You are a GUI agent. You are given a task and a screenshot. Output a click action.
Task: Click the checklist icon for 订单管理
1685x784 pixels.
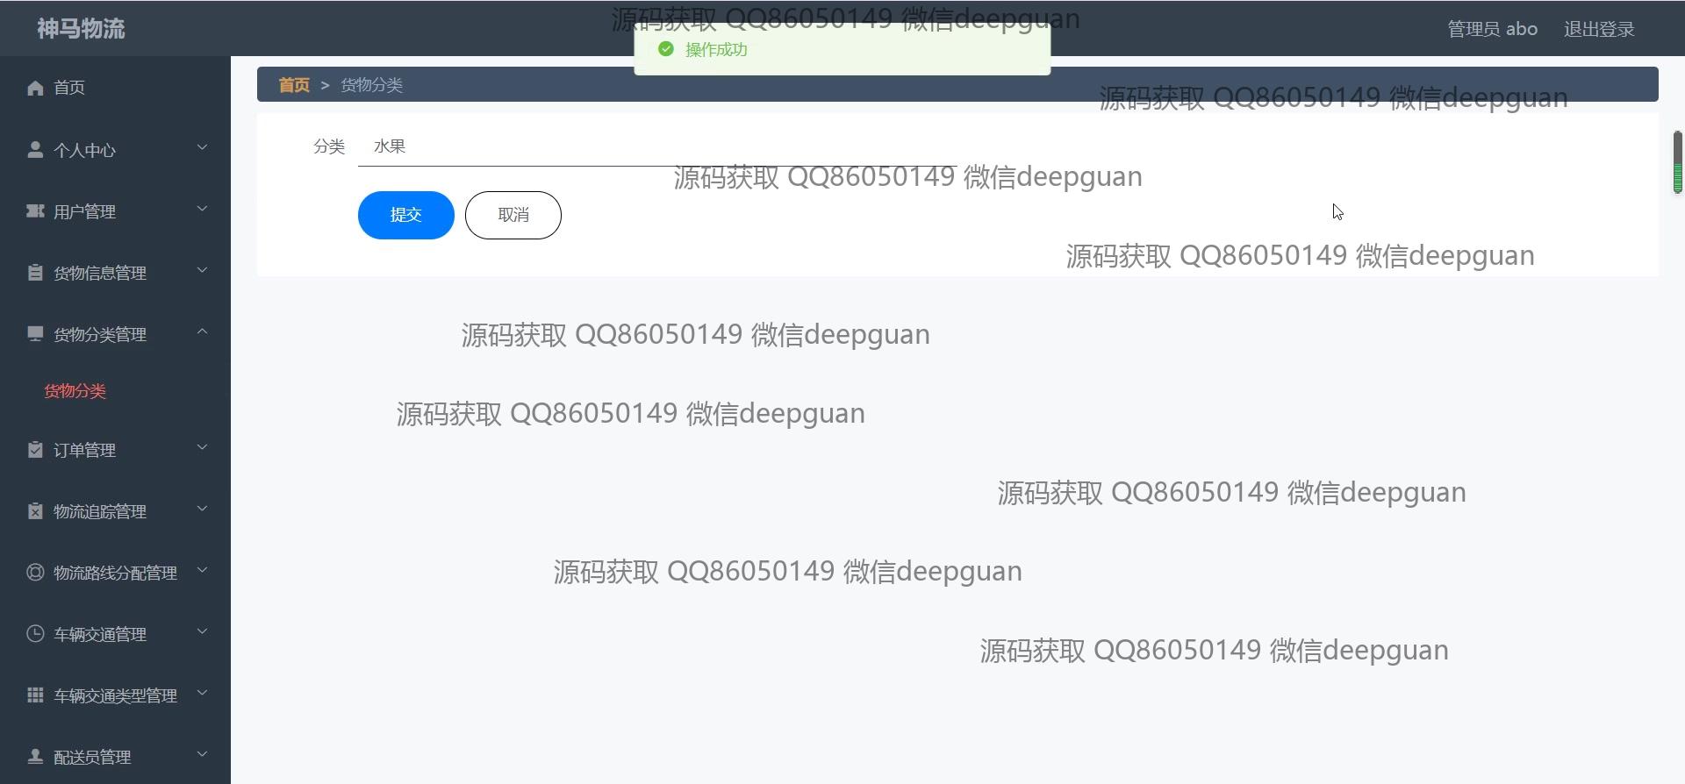click(x=35, y=450)
